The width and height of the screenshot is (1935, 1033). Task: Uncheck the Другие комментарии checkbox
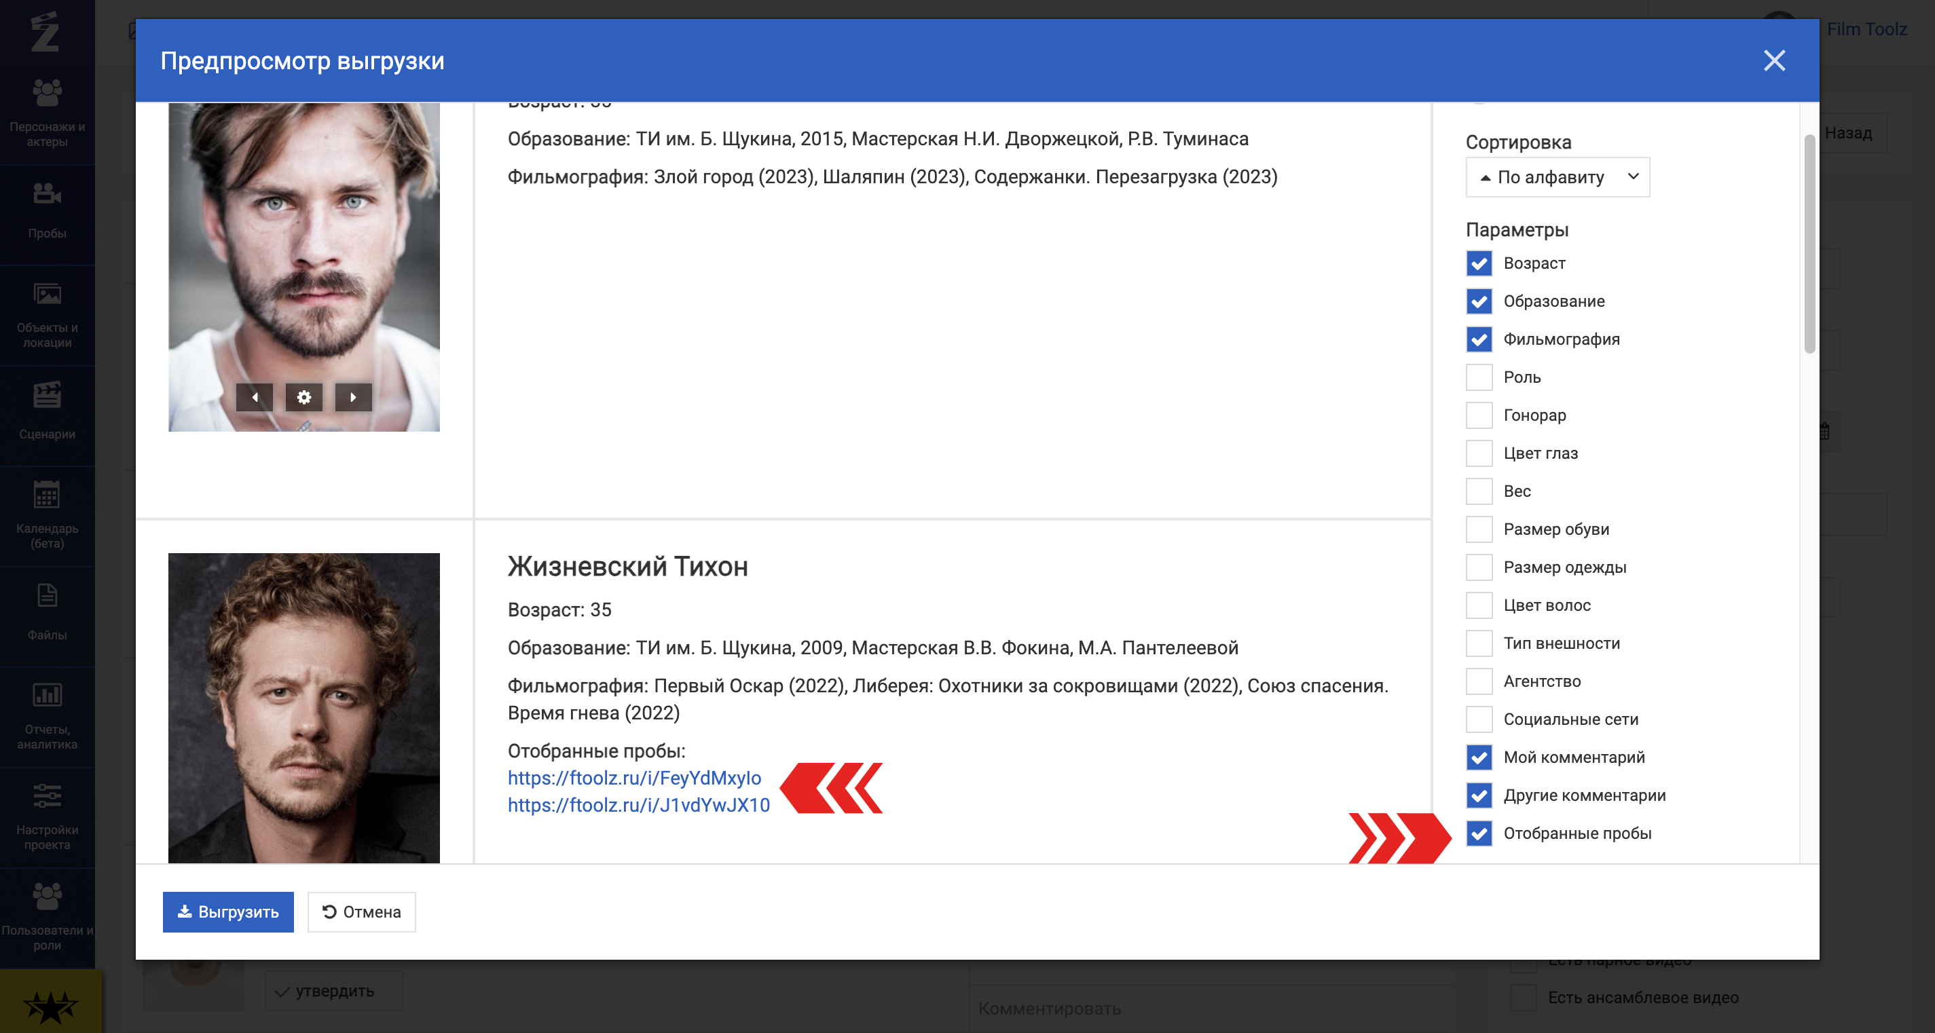pyautogui.click(x=1479, y=795)
